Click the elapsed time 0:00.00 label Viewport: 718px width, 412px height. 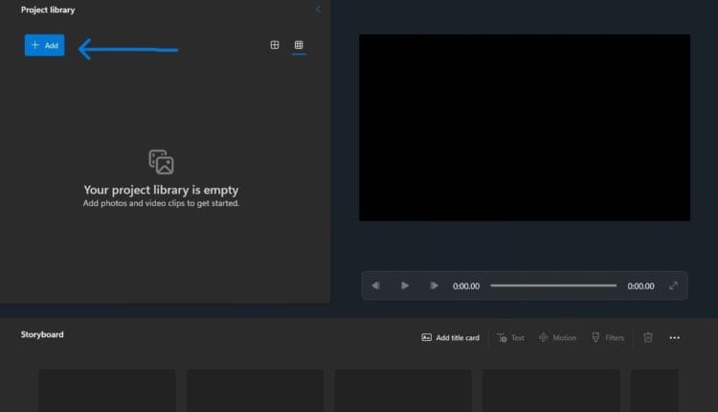click(x=466, y=286)
